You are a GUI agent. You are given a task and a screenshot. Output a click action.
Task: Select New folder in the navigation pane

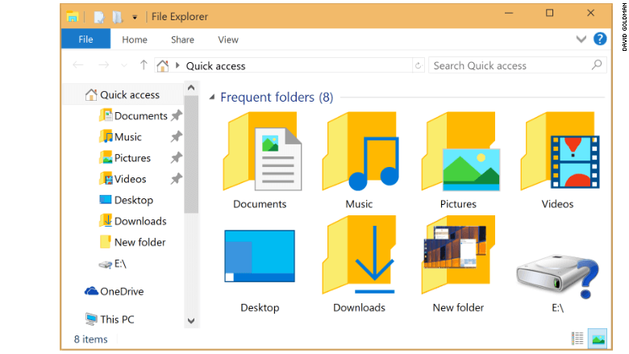132,242
